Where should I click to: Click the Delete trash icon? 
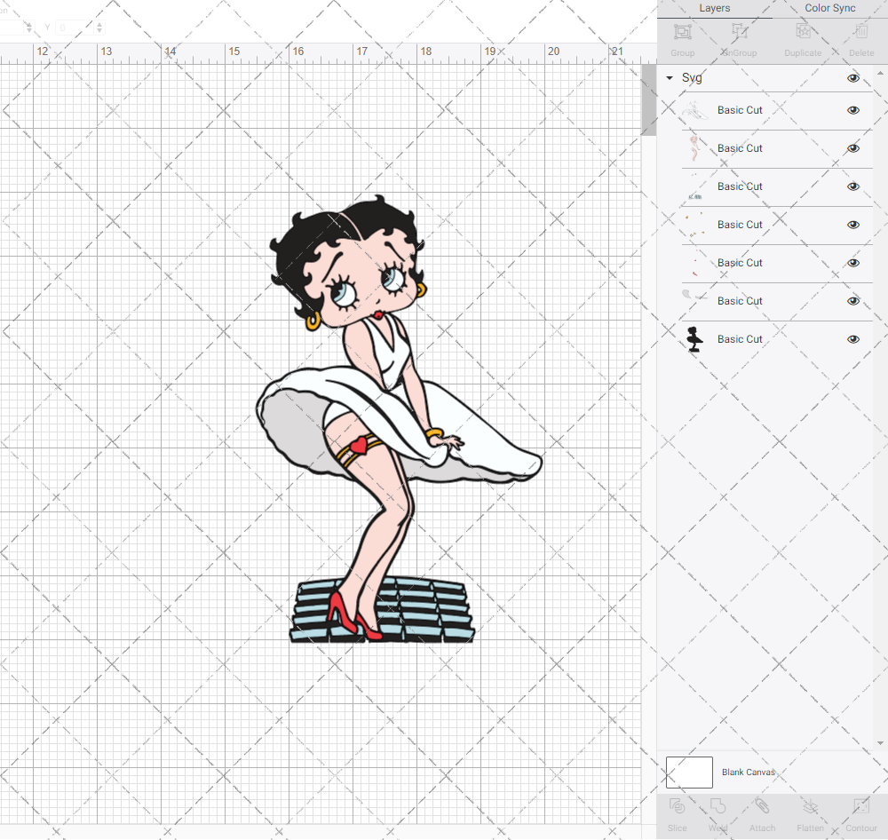pyautogui.click(x=861, y=32)
